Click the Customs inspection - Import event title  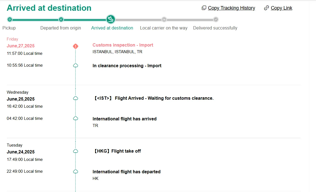tap(123, 45)
